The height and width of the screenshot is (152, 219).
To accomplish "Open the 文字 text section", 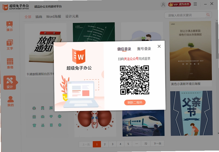I will 10,45.
